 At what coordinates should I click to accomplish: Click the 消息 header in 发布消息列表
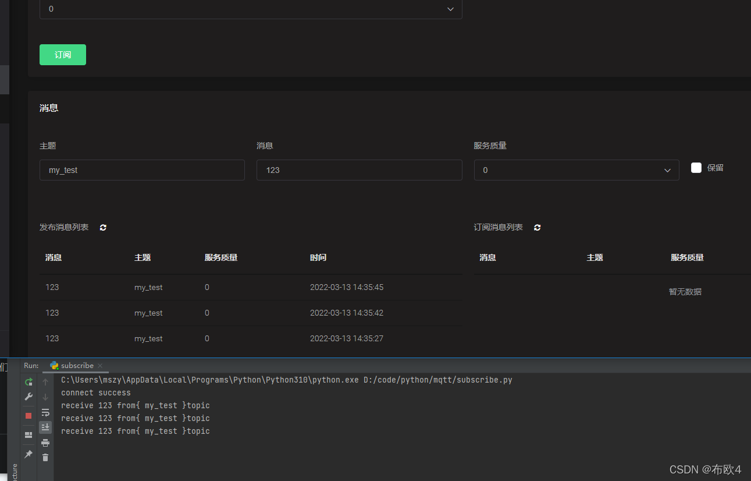(x=54, y=257)
